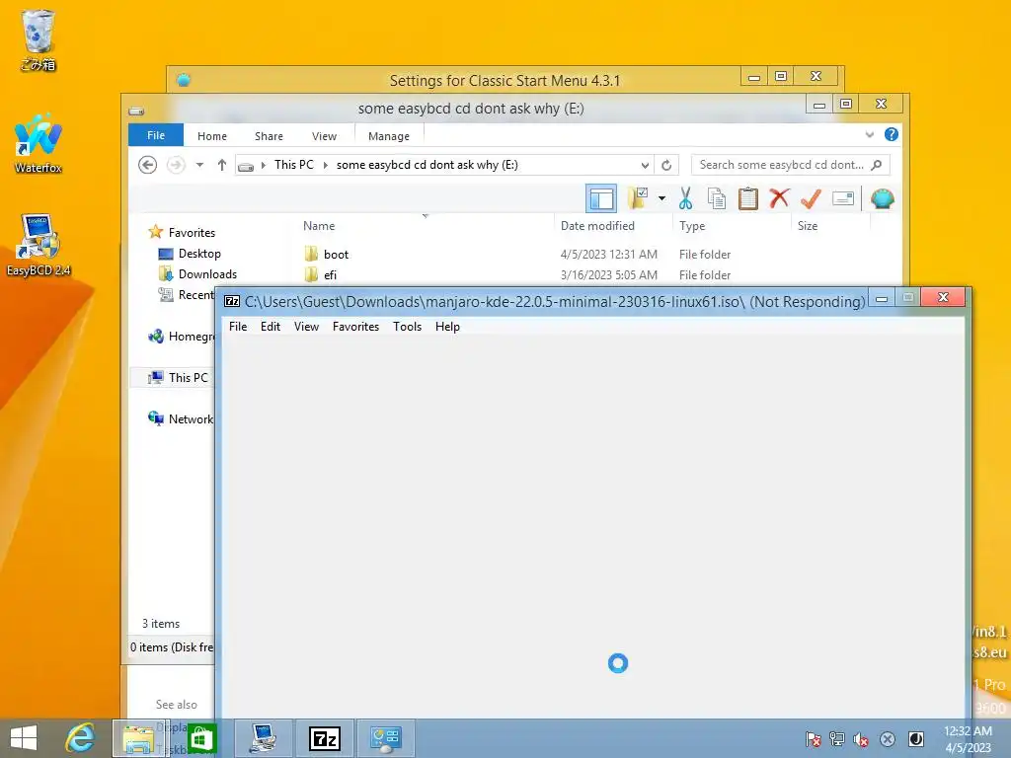Switch to EasyBCD in the taskbar
The width and height of the screenshot is (1011, 758).
click(263, 738)
